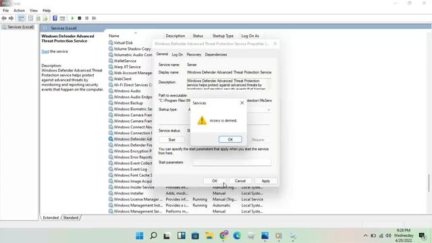Open the Action menu
432x243 pixels.
pyautogui.click(x=20, y=11)
